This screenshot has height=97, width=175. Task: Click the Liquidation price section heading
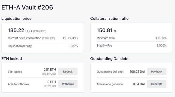16,18
